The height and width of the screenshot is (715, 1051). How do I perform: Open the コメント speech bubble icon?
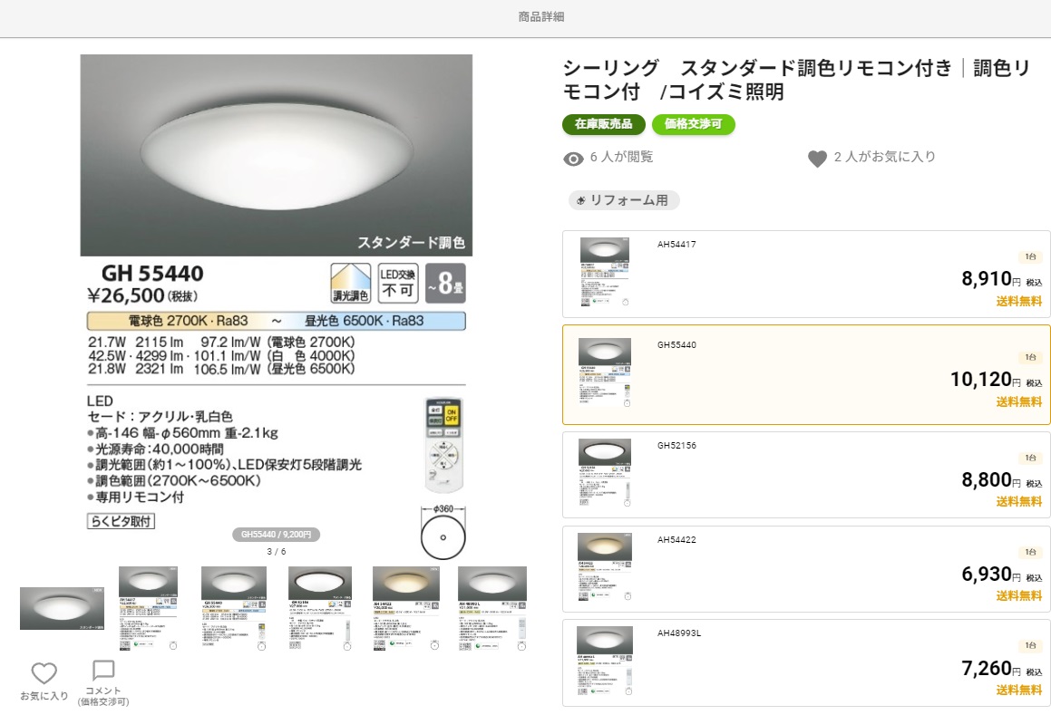click(x=103, y=671)
